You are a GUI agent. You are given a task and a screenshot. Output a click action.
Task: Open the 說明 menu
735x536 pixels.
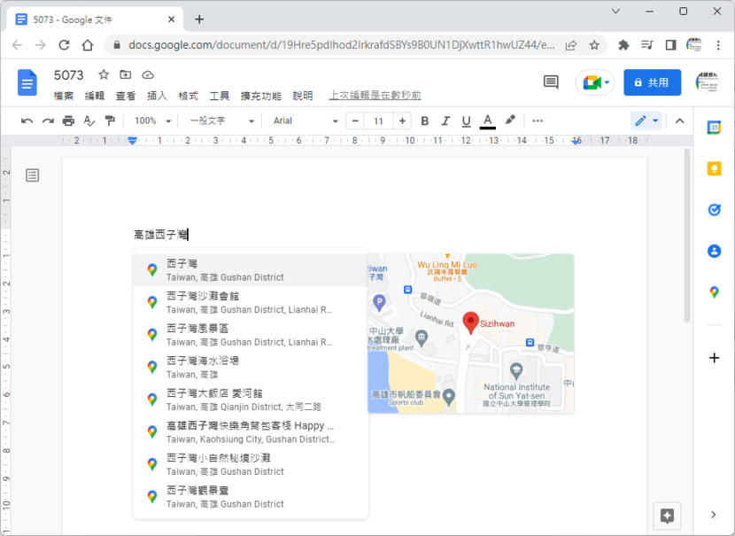pyautogui.click(x=303, y=96)
